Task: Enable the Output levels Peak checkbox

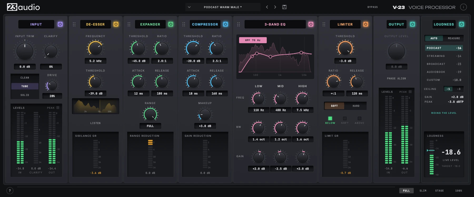Action: [x=410, y=92]
